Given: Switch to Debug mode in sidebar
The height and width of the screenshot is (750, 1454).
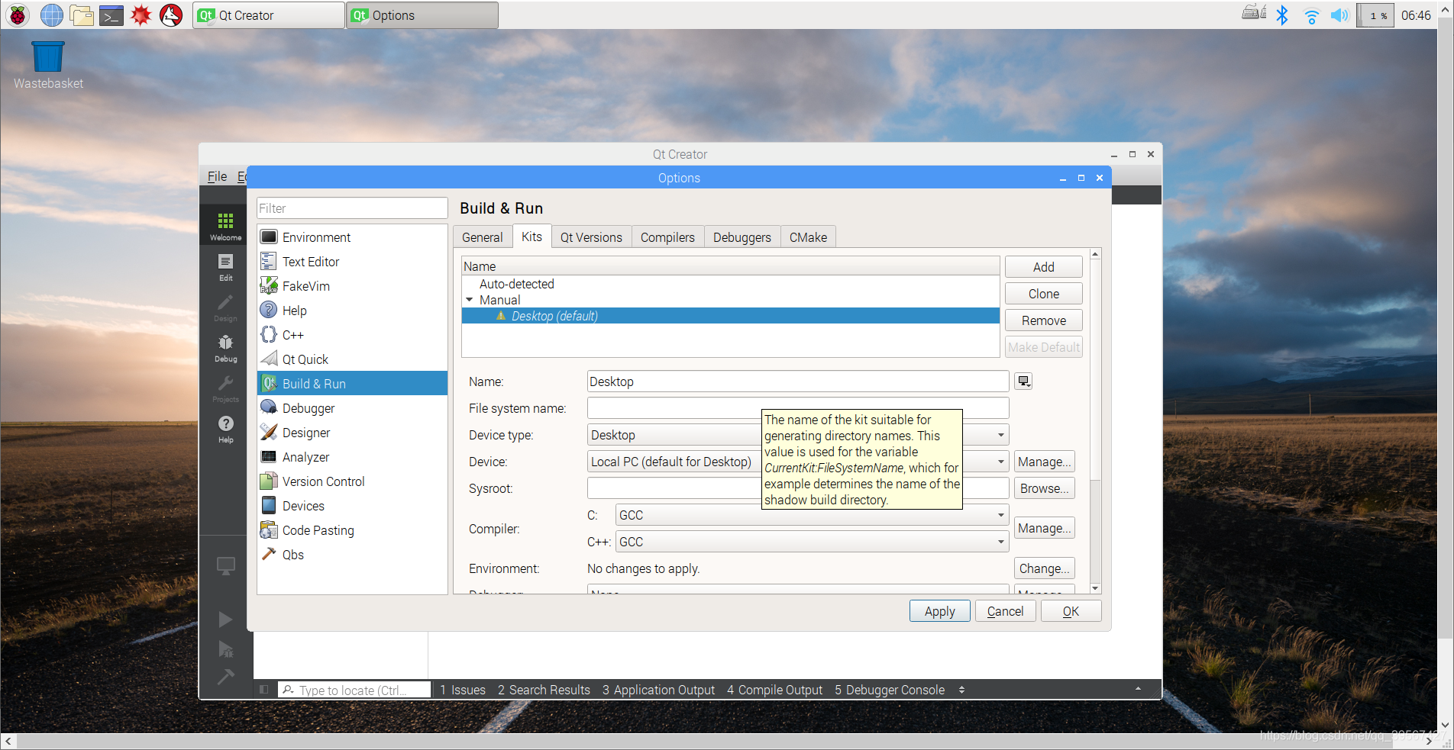Looking at the screenshot, I should point(225,348).
